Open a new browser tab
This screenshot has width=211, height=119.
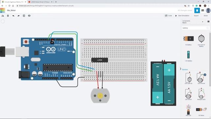[x=56, y=2]
